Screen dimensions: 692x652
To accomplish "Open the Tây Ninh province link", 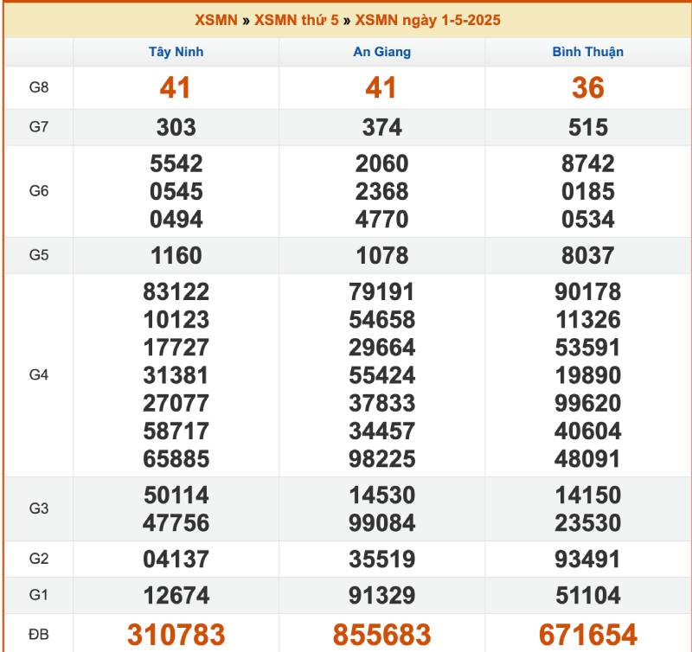I will click(x=176, y=52).
